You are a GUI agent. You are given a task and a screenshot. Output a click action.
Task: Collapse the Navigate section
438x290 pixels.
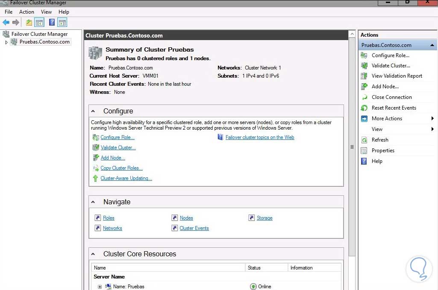pyautogui.click(x=93, y=202)
